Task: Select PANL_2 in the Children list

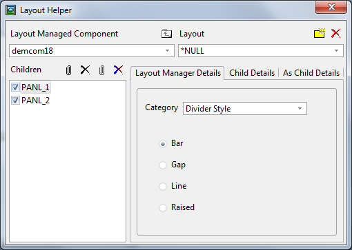Action: click(x=35, y=101)
